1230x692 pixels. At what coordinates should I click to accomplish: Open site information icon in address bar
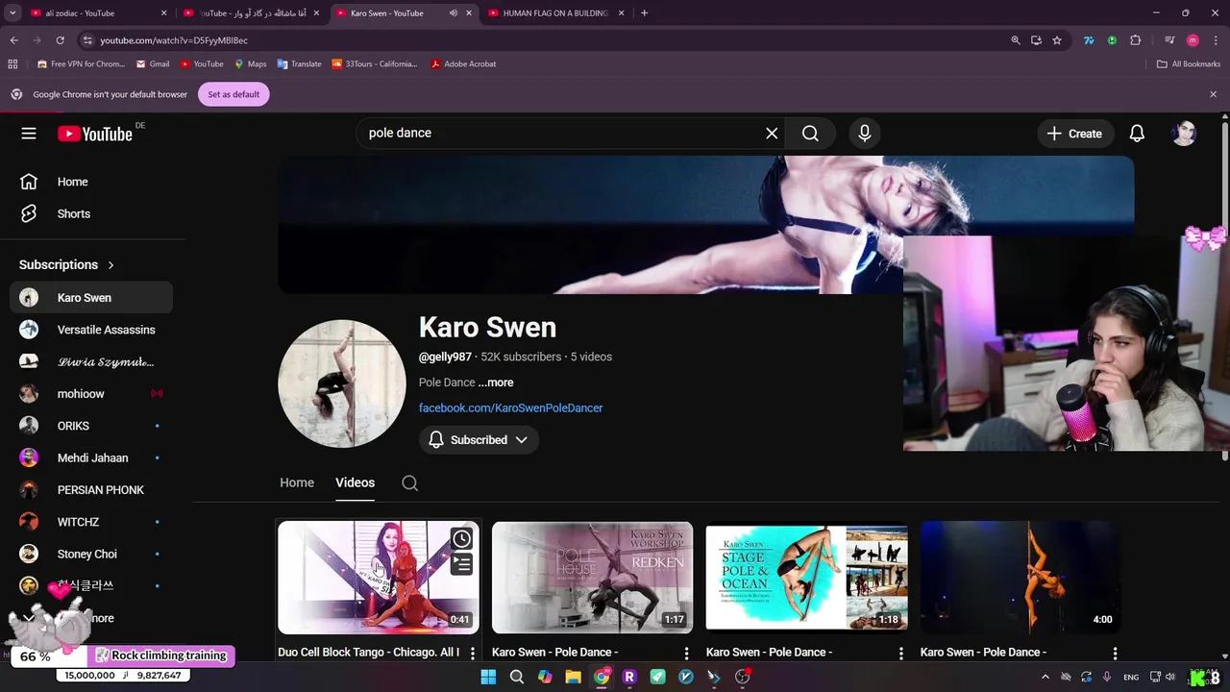coord(87,40)
